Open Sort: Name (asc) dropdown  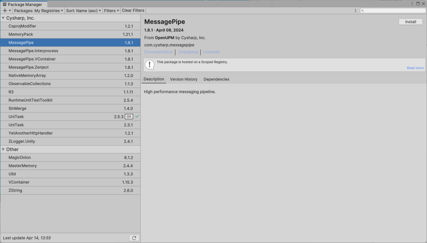pos(84,11)
